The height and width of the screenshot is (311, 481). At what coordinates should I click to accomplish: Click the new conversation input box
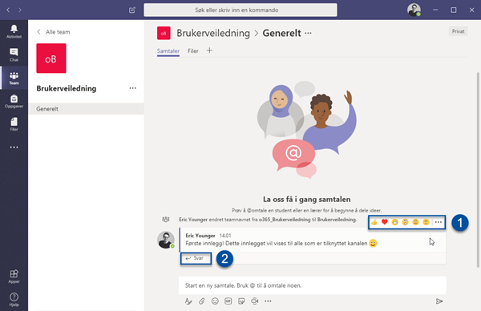313,285
